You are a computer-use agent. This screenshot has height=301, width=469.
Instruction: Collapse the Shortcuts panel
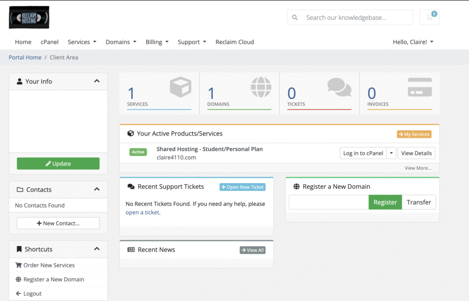click(x=97, y=249)
